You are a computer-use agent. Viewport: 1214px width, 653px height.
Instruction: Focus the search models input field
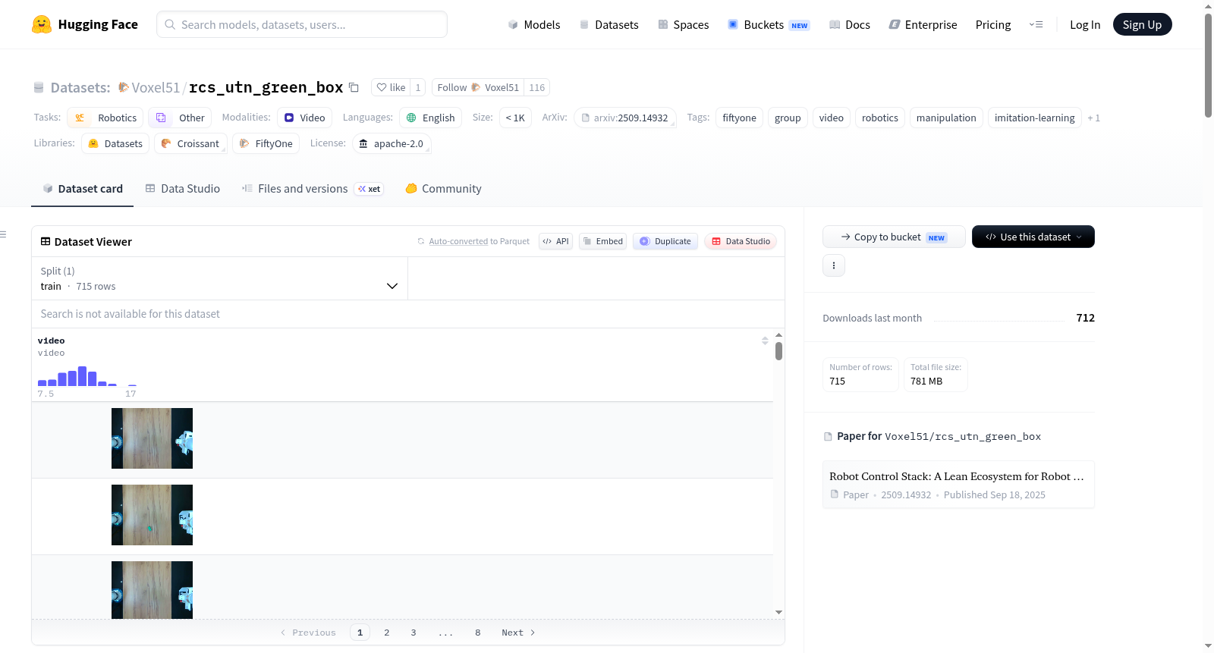pos(302,24)
